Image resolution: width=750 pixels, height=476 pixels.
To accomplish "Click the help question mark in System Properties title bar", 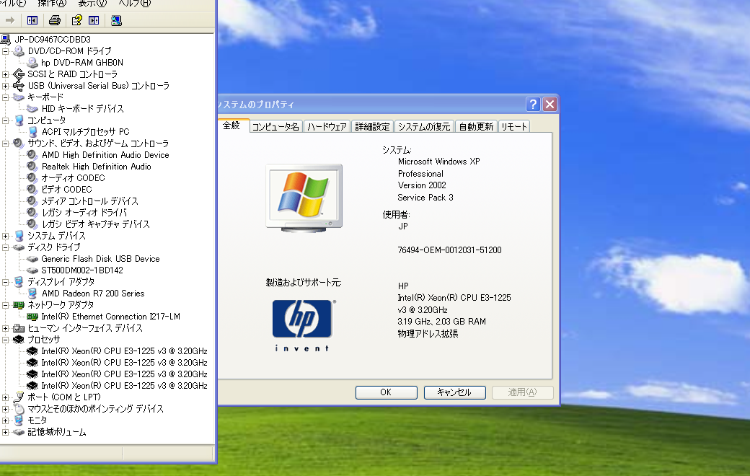I will (533, 105).
